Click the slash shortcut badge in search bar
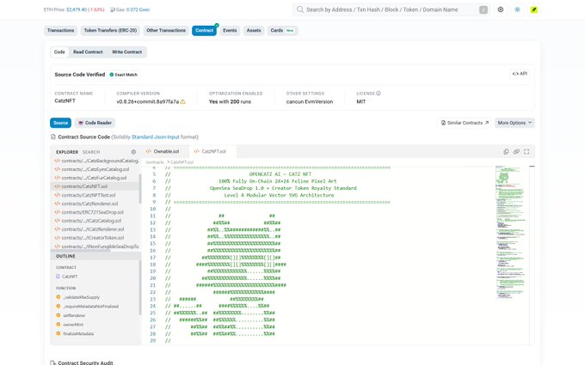 click(x=483, y=10)
